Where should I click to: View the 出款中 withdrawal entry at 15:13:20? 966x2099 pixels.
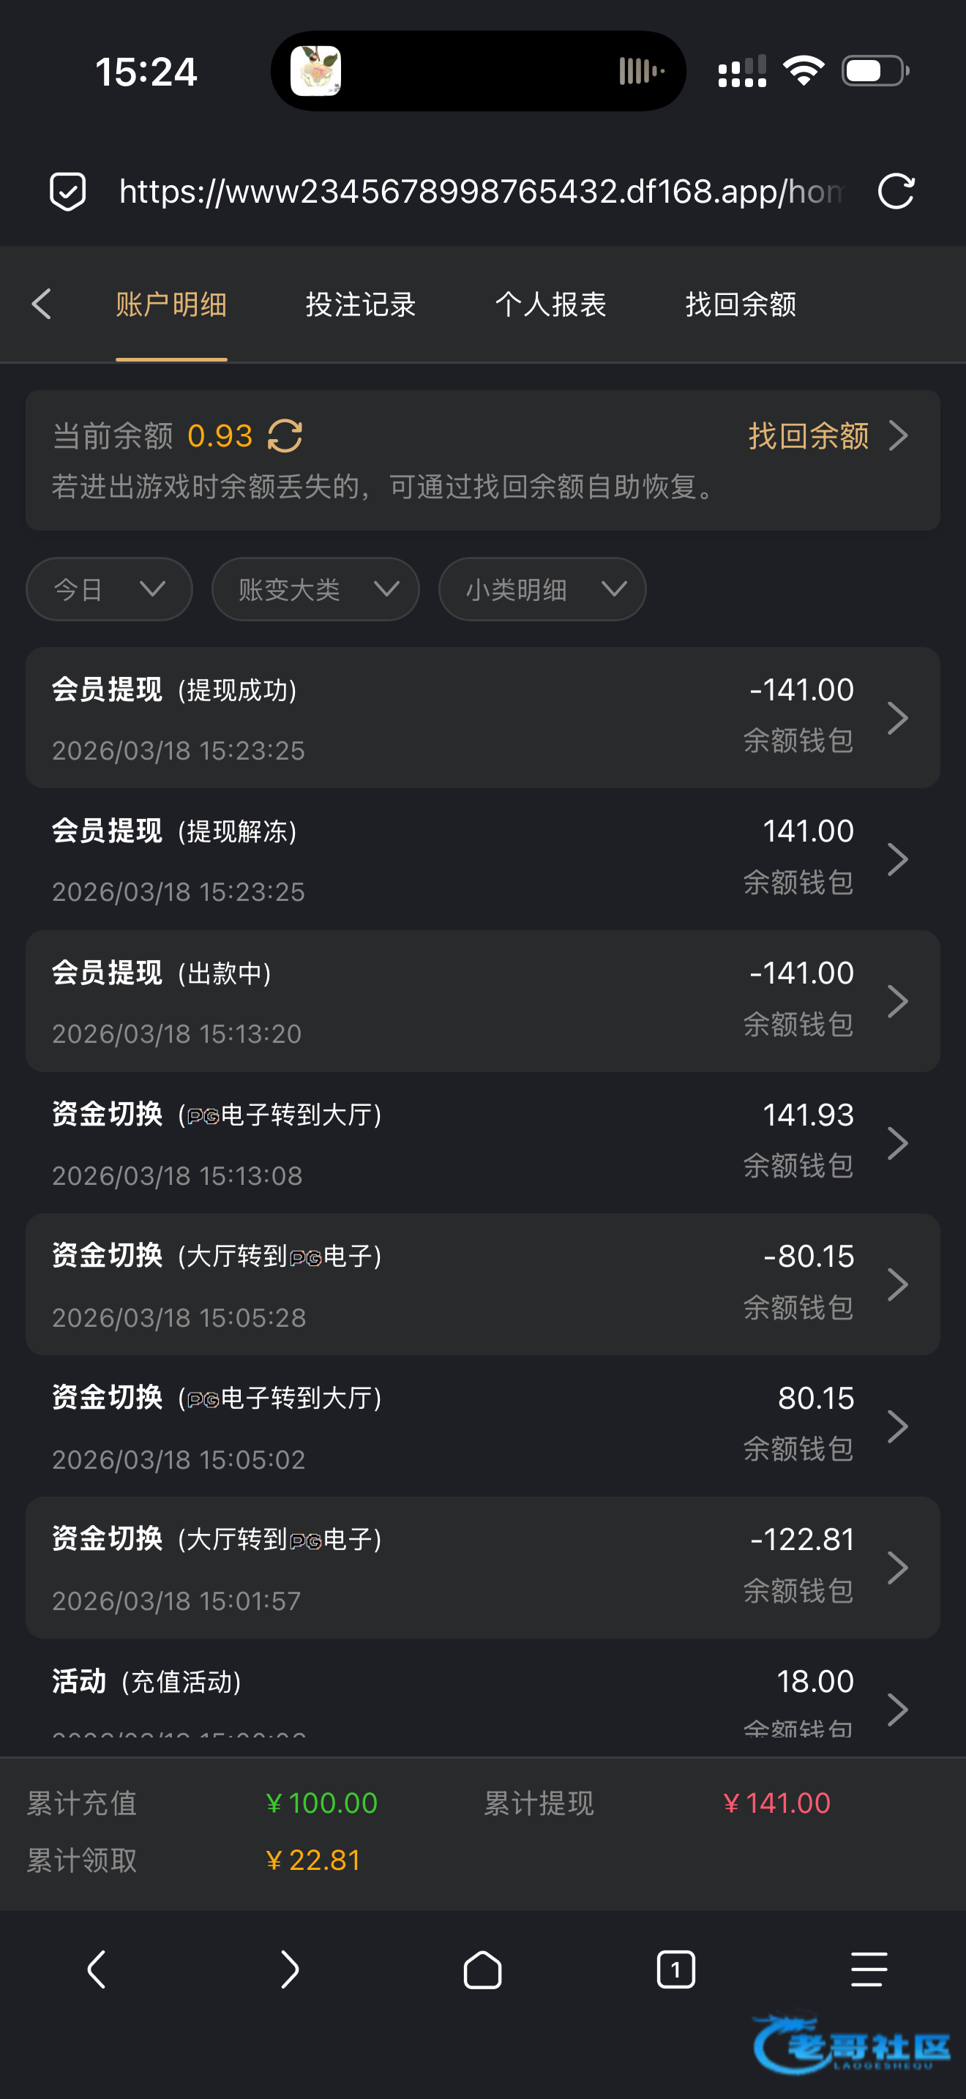coord(482,1001)
